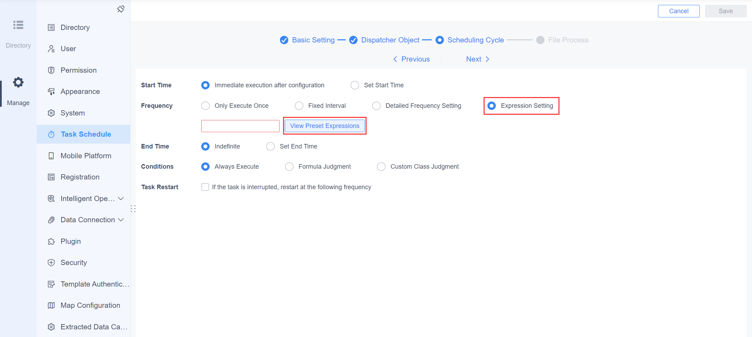The height and width of the screenshot is (337, 752).
Task: Select the User management icon
Action: (x=52, y=49)
